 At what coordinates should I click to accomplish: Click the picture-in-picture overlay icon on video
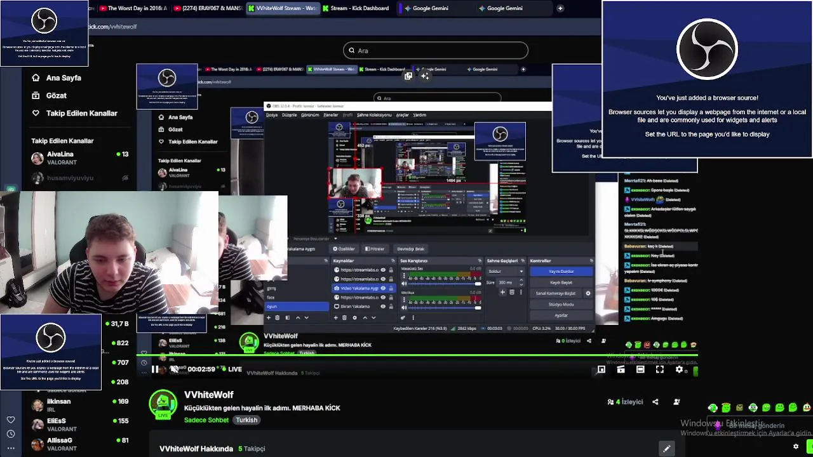click(408, 76)
